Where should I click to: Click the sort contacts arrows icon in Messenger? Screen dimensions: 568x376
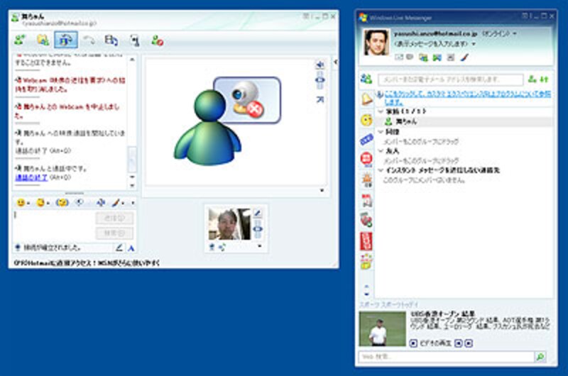coord(544,79)
